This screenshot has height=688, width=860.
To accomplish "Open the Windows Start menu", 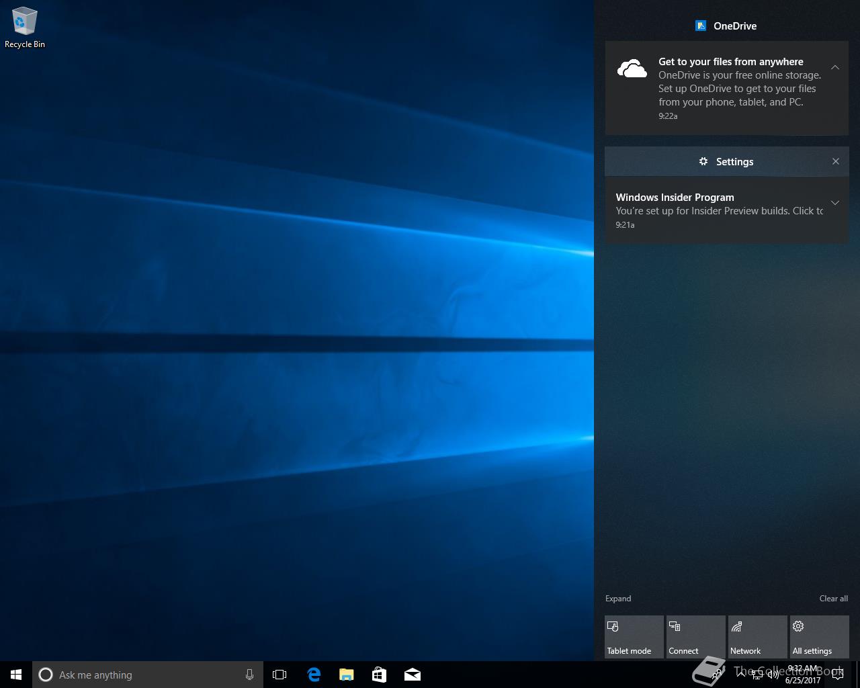I will 16,675.
